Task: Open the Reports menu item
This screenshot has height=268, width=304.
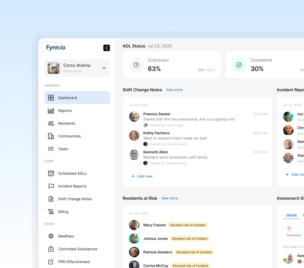Action: tap(77, 111)
